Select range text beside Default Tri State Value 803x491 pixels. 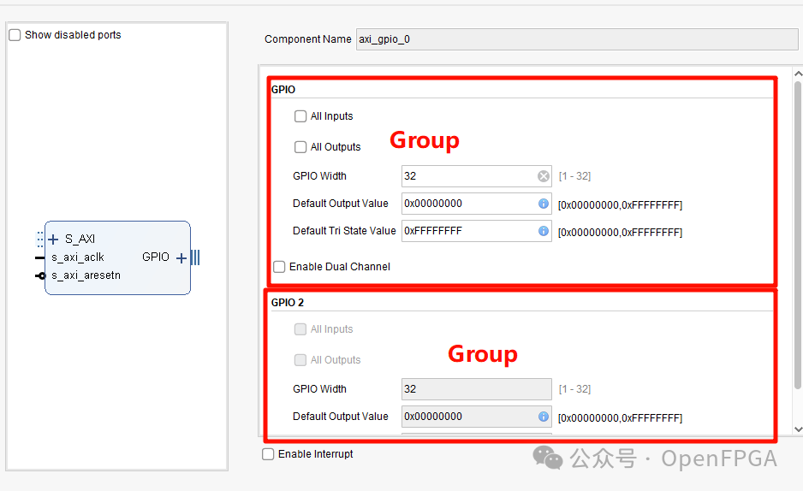[620, 232]
